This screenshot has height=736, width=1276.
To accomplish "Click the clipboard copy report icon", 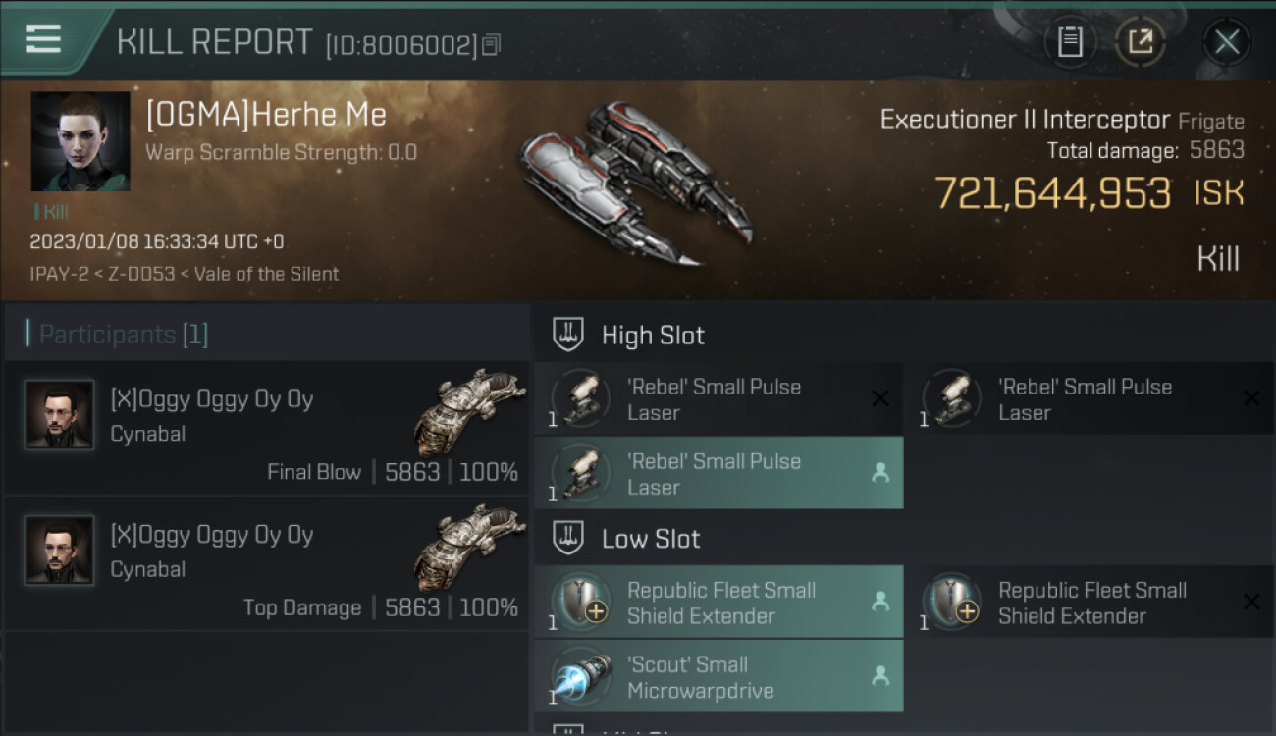I will coord(1070,42).
